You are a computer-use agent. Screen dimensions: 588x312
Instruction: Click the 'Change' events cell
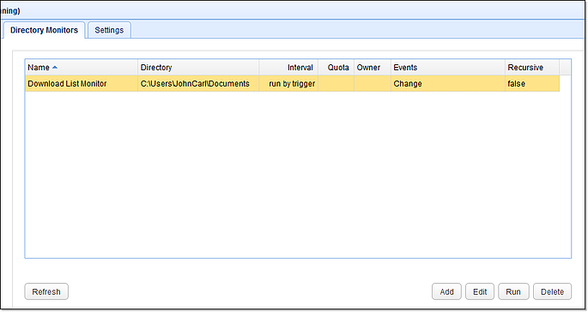click(448, 83)
